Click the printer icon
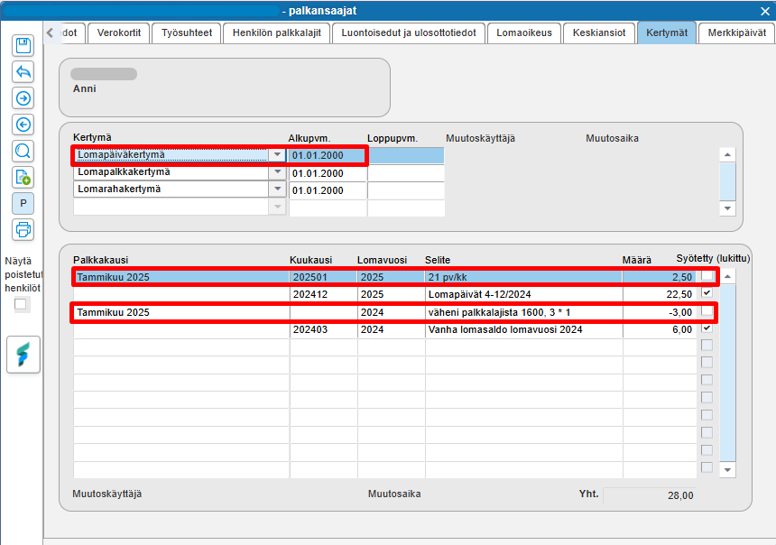776x545 pixels. tap(23, 230)
